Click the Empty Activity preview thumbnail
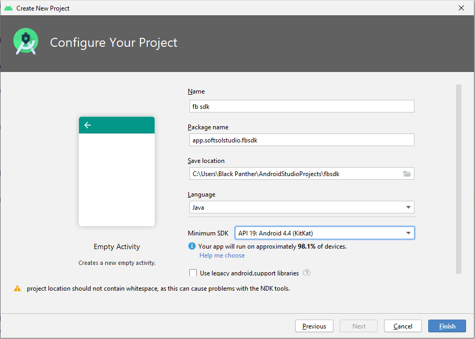Image resolution: width=475 pixels, height=339 pixels. pyautogui.click(x=116, y=173)
